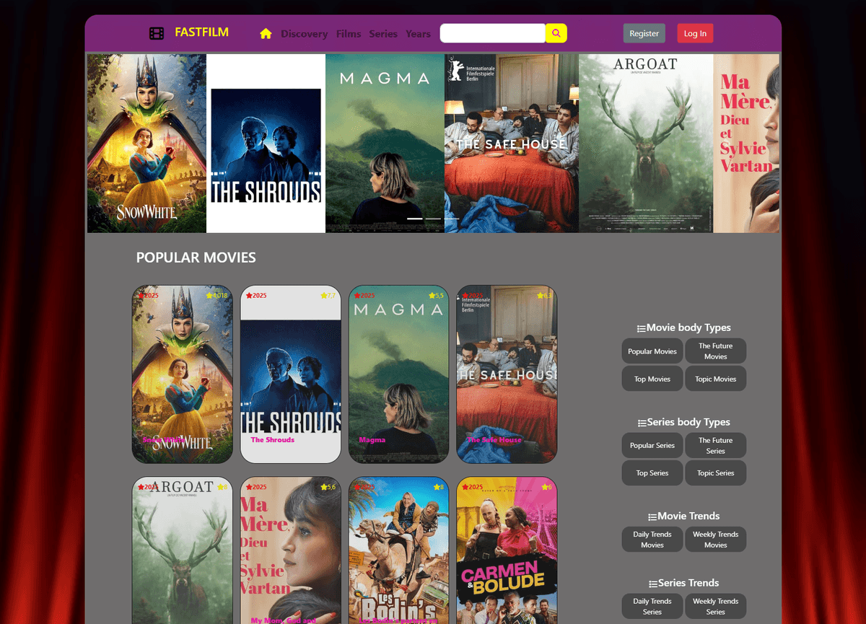Click 'The Shrouds' pink title link
The width and height of the screenshot is (866, 624).
(273, 440)
